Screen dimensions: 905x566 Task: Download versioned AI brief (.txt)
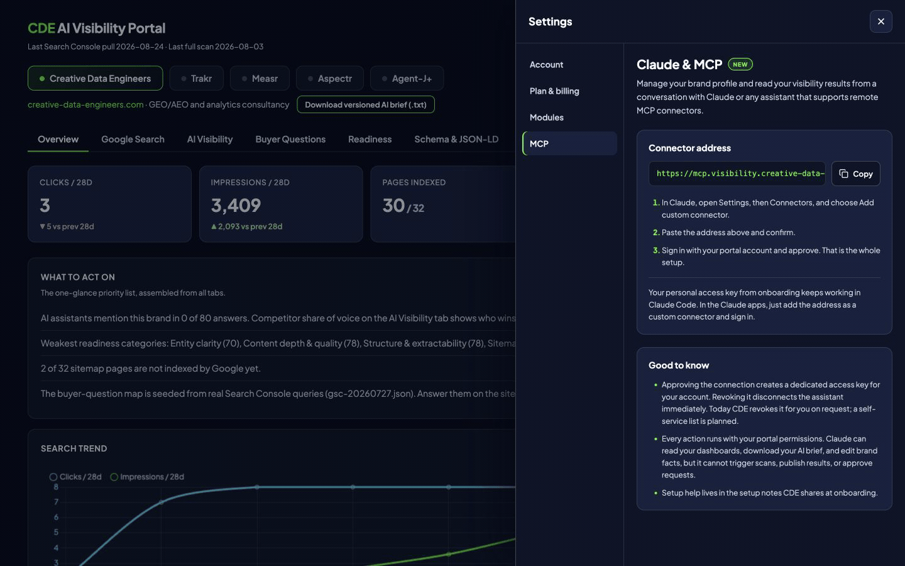tap(366, 104)
